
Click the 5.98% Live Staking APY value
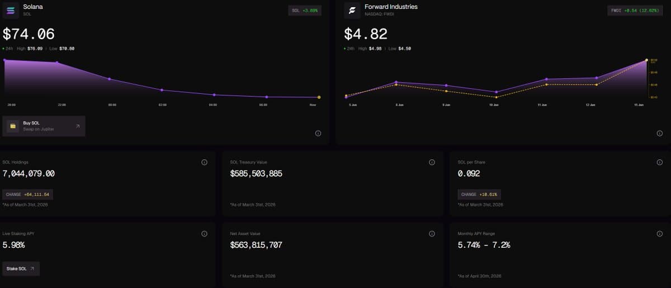click(x=13, y=245)
